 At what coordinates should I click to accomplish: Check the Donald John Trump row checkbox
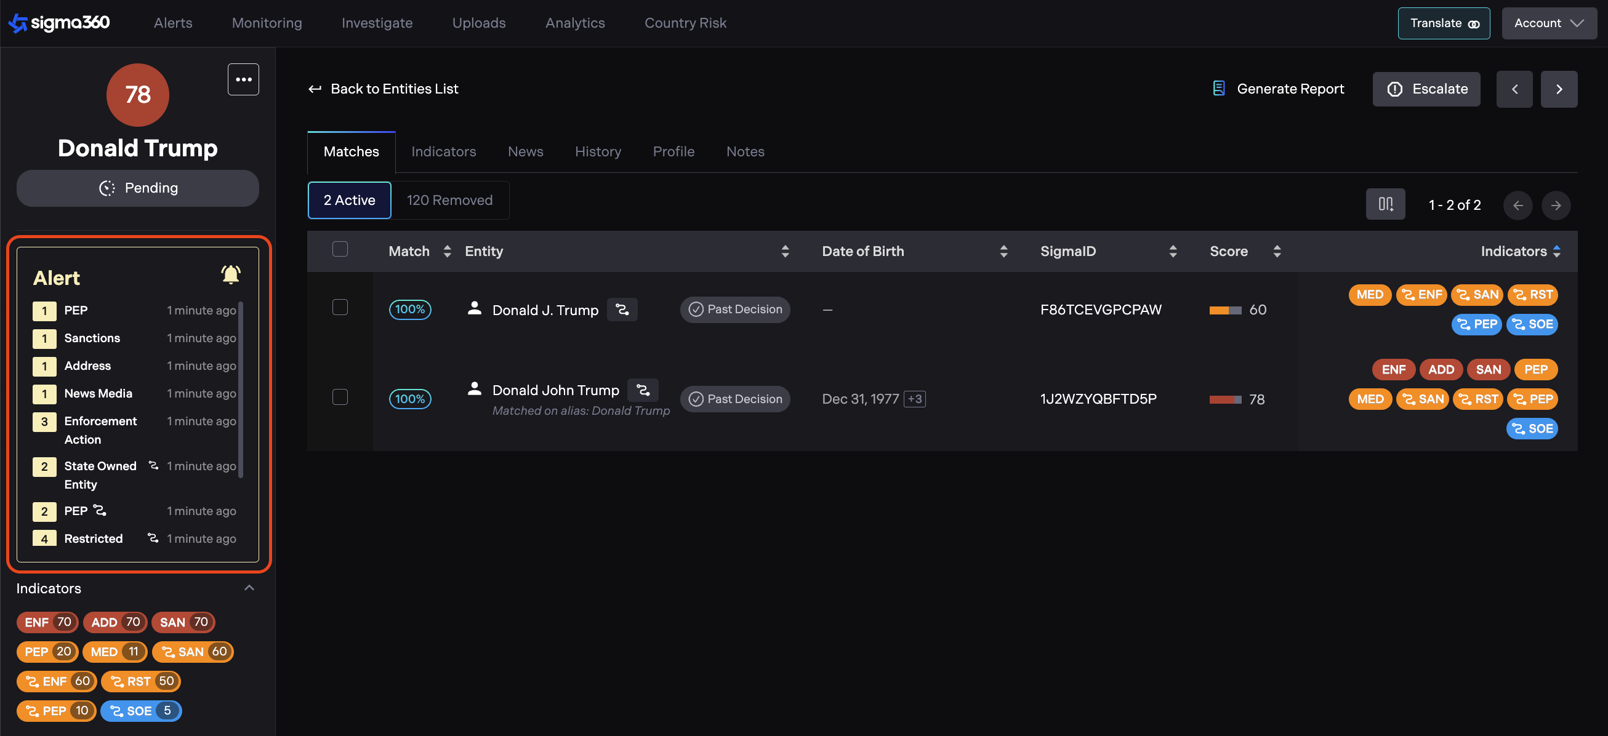coord(340,397)
